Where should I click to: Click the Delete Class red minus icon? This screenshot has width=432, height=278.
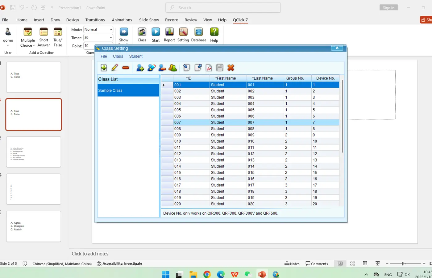point(126,68)
